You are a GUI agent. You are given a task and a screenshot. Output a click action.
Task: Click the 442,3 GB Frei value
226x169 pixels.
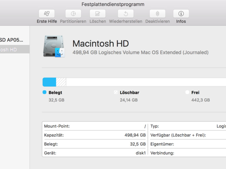tap(201, 100)
